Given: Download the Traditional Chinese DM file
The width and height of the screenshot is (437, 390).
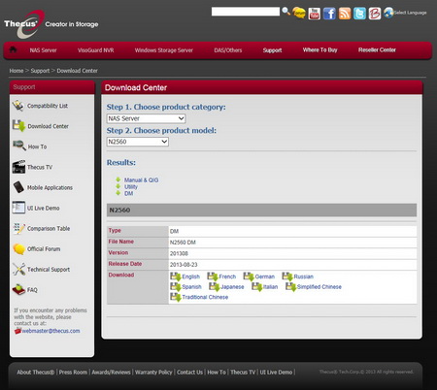Looking at the screenshot, I should [199, 297].
